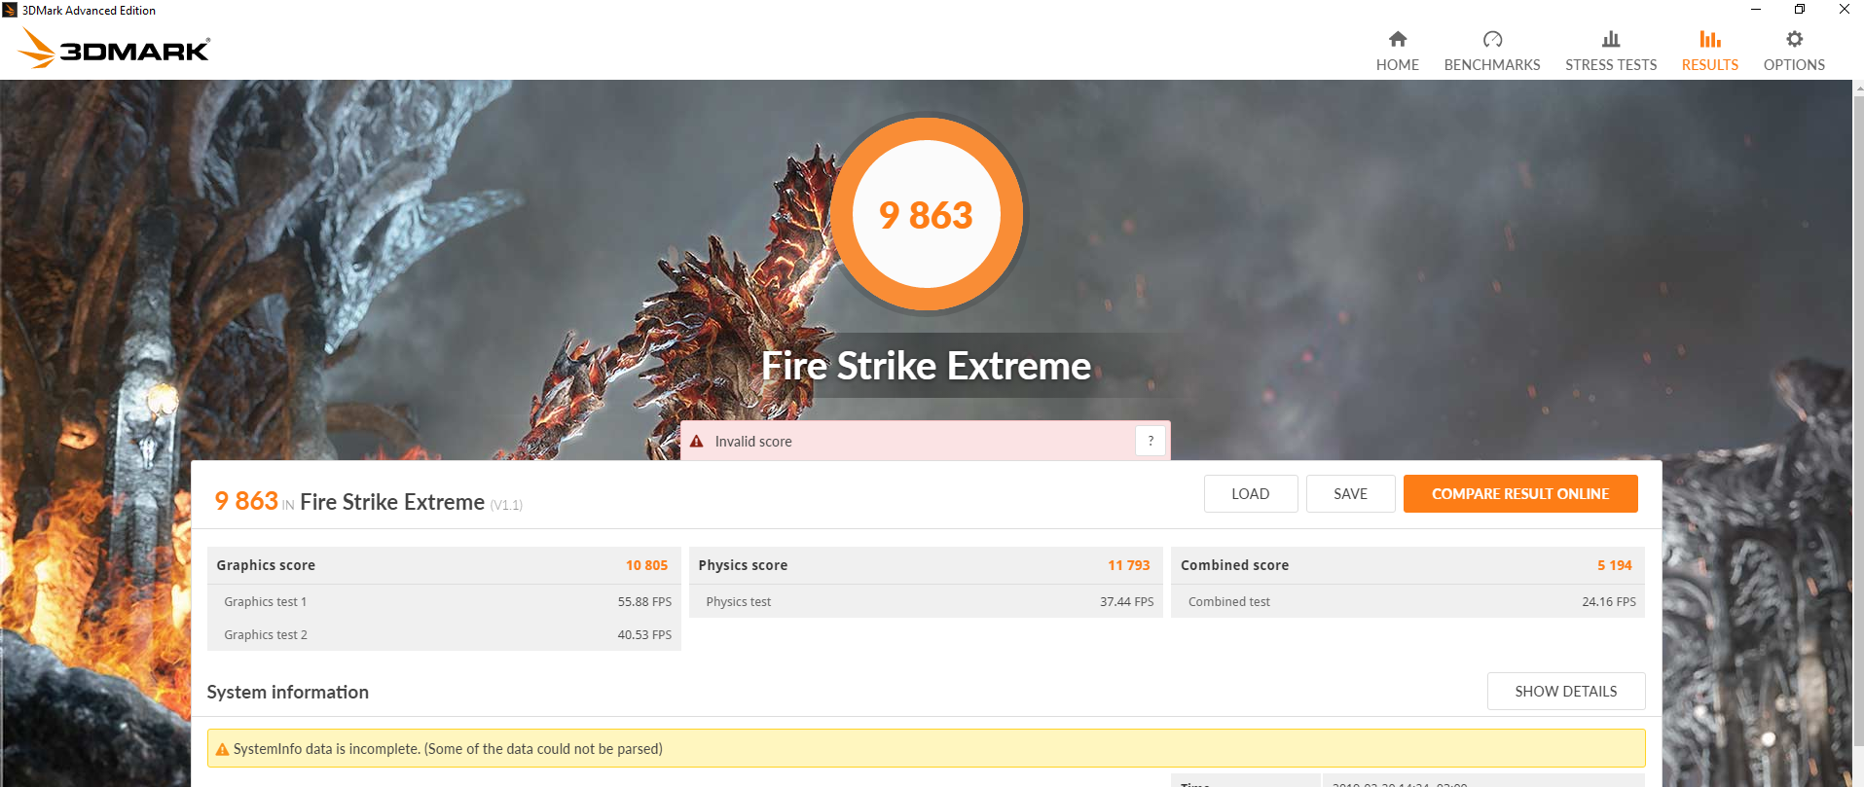Open the OPTIONS tab
Viewport: 1864px width, 787px height.
pos(1794,52)
